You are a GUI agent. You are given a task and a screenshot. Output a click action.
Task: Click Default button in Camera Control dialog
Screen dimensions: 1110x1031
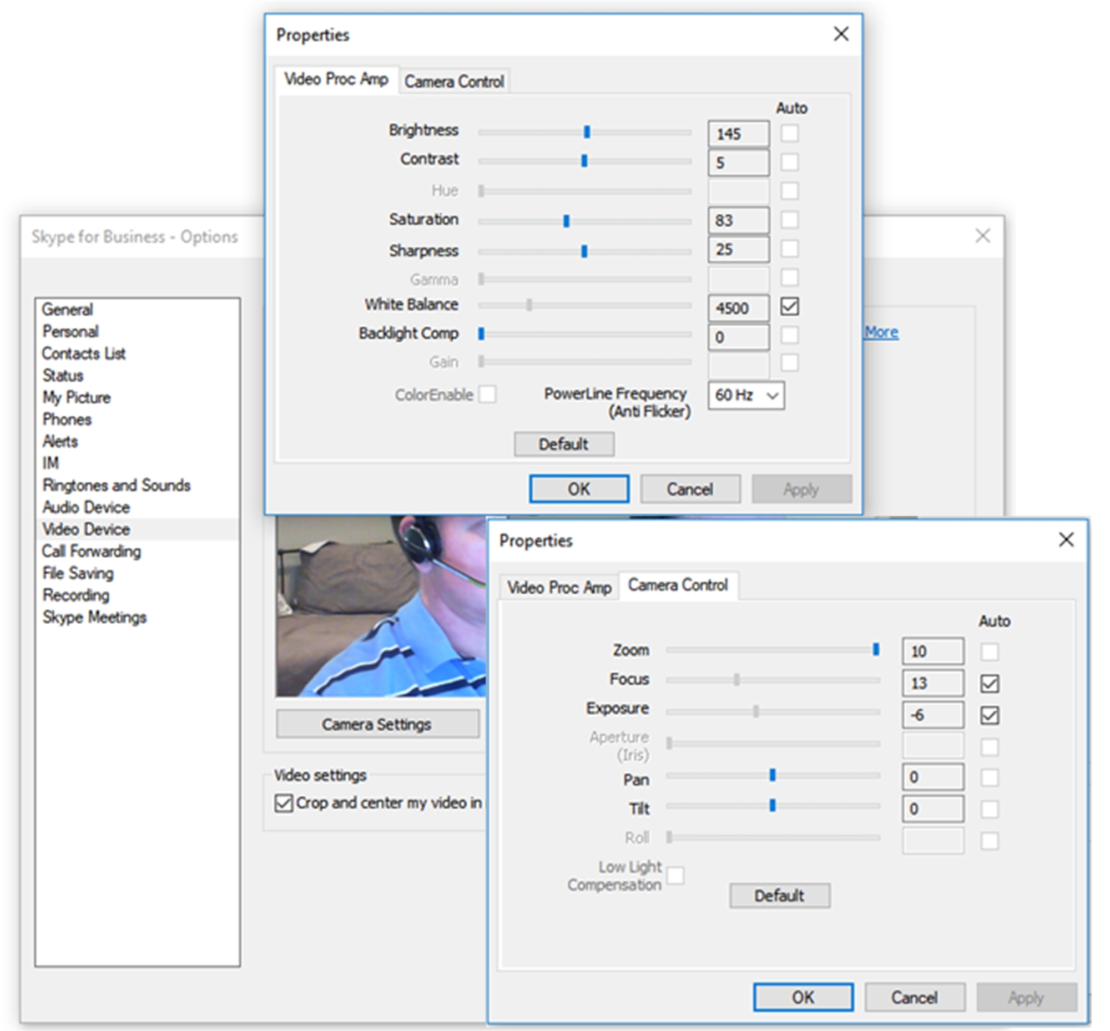(779, 896)
